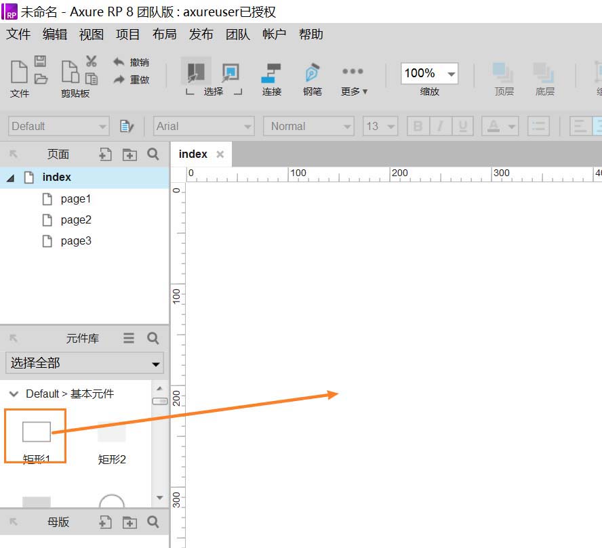Screen dimensions: 602x548
Task: Click the paste clipboard icon
Action: (x=71, y=72)
